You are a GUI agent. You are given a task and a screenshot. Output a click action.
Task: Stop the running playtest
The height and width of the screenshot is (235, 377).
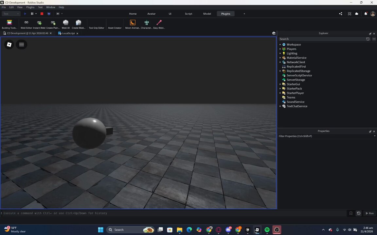tap(42, 14)
